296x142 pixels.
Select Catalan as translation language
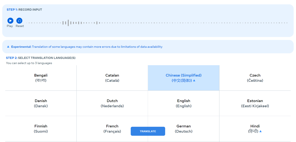pyautogui.click(x=112, y=78)
